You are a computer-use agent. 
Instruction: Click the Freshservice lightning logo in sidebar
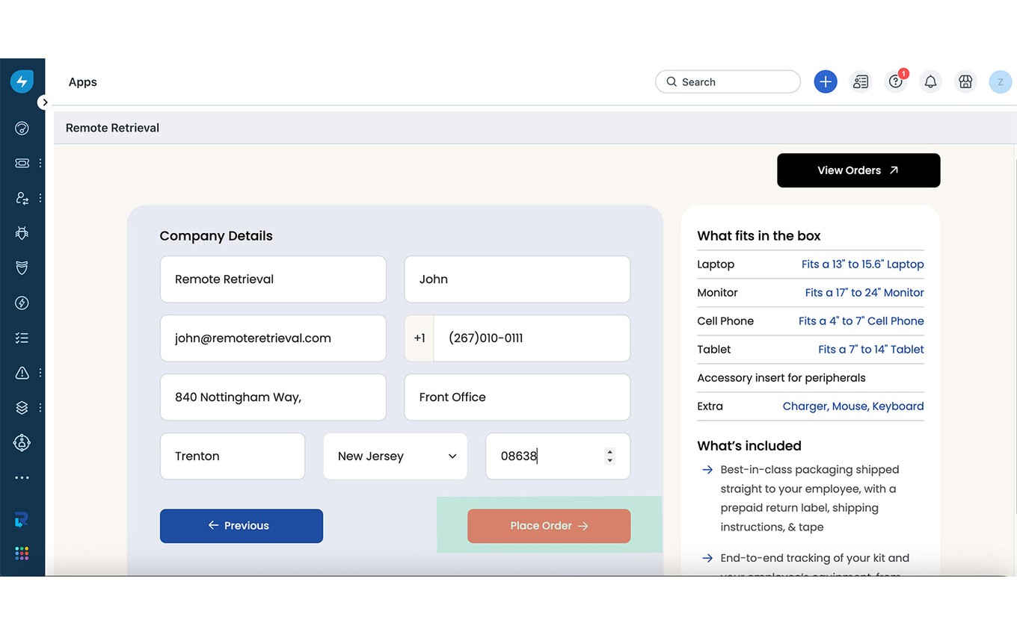tap(22, 81)
